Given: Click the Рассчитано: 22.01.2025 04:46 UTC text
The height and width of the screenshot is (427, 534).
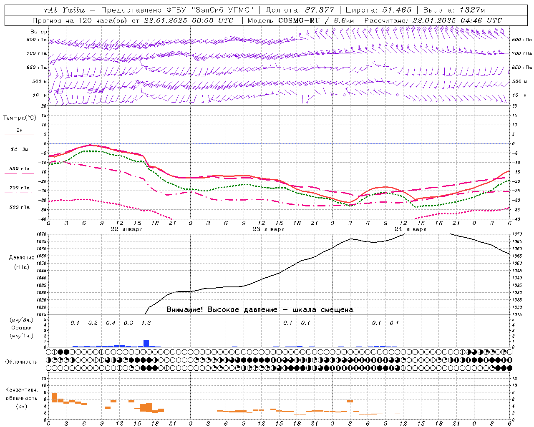Looking at the screenshot, I should coord(433,20).
